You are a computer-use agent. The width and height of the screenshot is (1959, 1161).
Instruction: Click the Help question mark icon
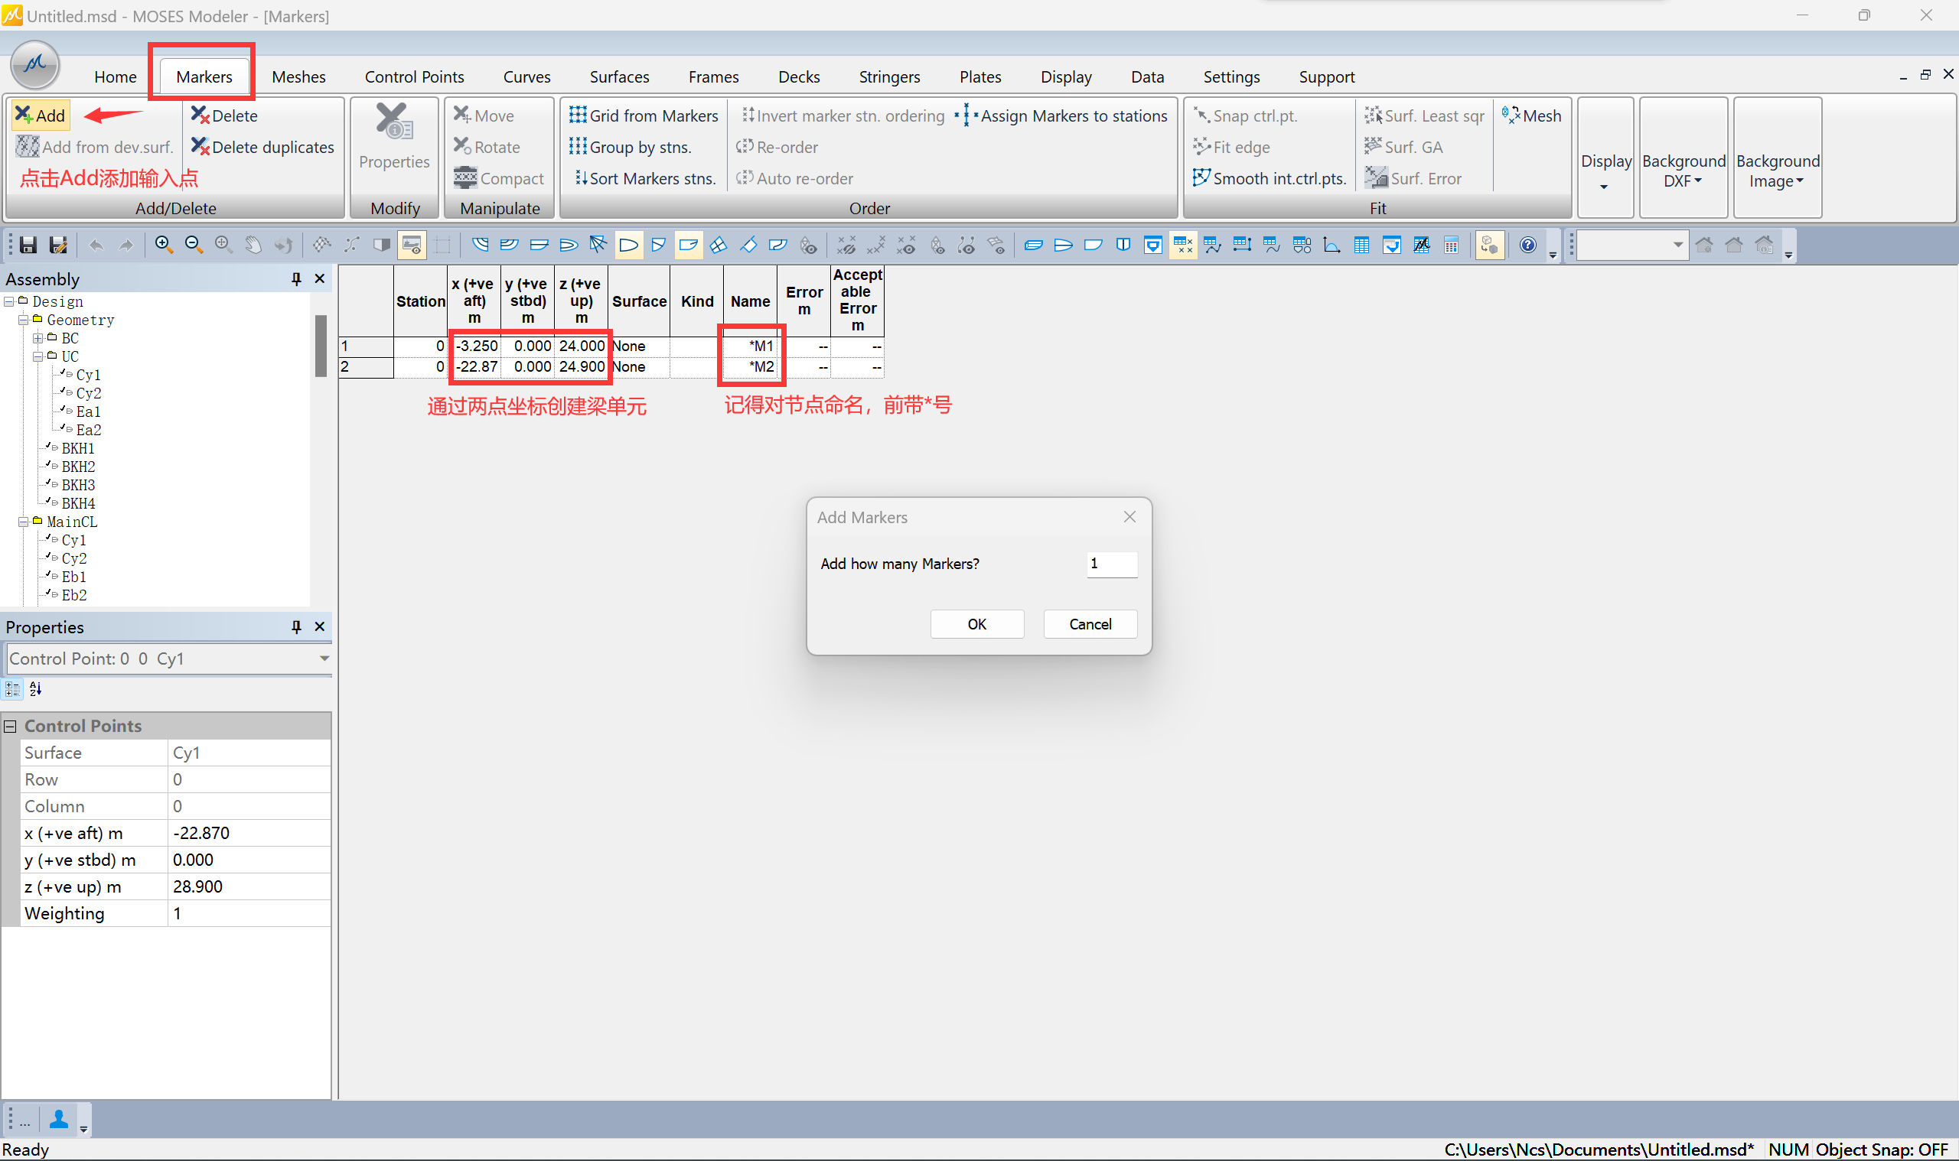pos(1527,245)
